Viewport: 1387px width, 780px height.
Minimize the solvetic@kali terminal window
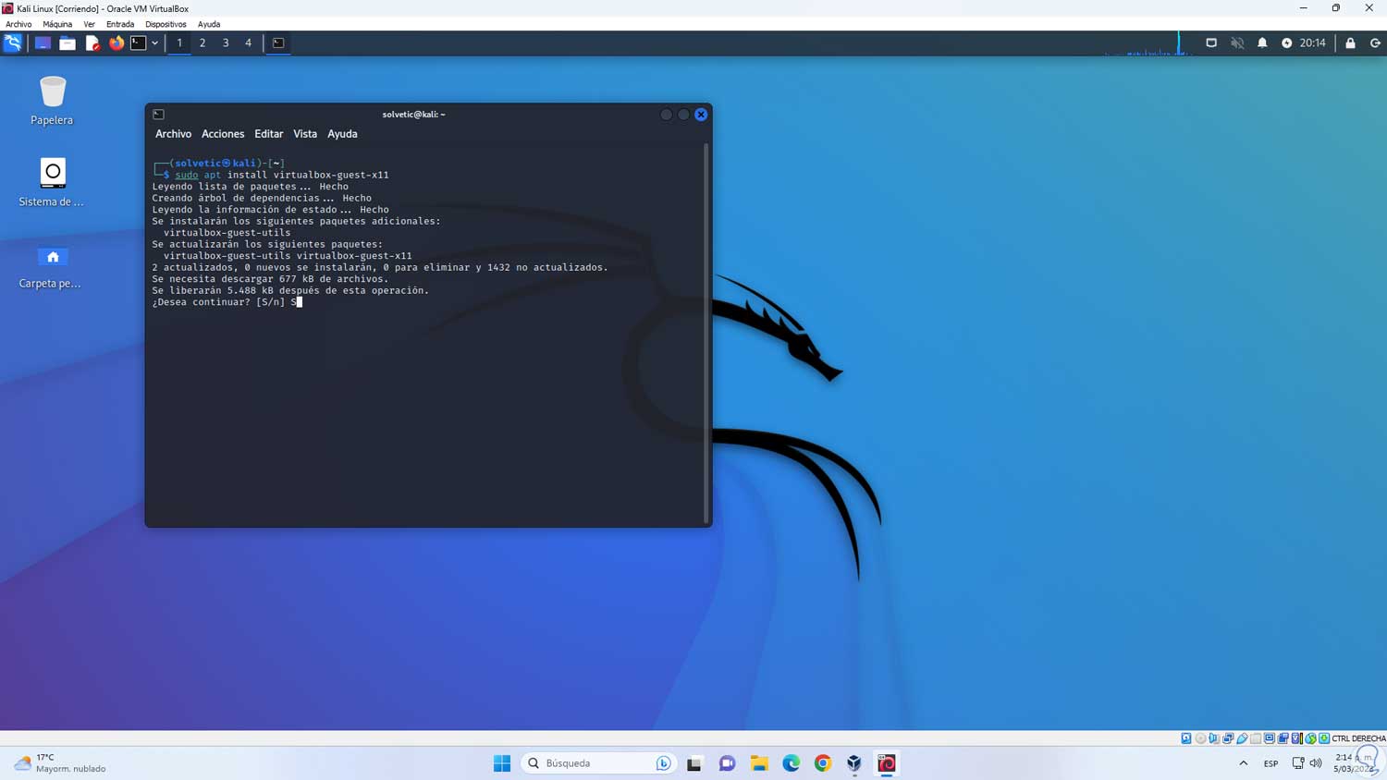(666, 115)
